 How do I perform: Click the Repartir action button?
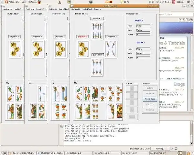coord(150,110)
